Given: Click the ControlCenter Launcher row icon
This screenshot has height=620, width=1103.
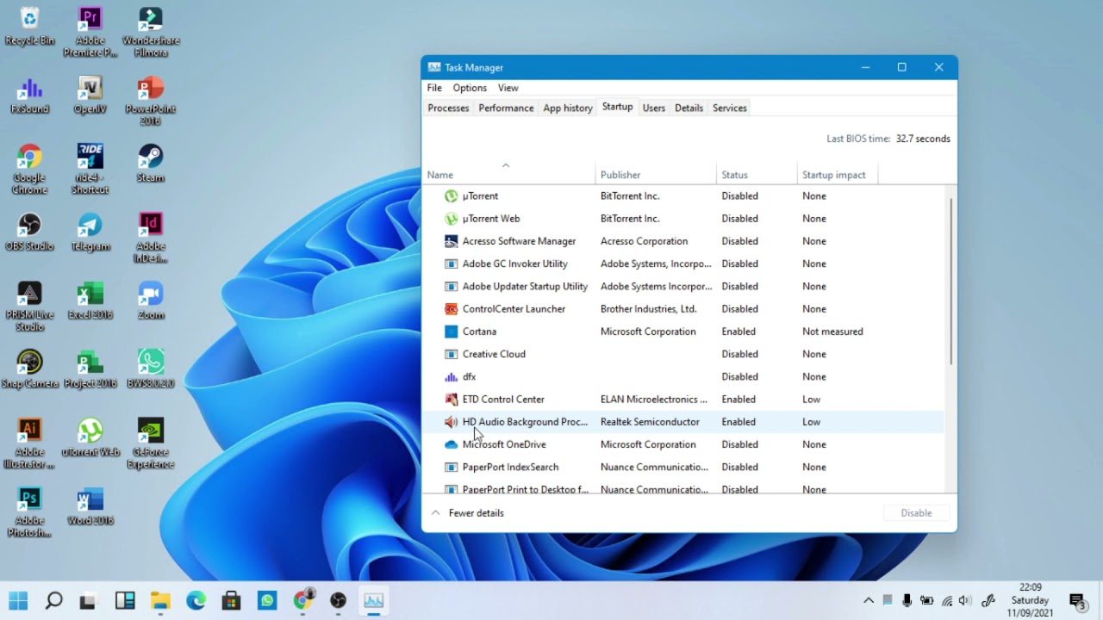Looking at the screenshot, I should tap(451, 309).
